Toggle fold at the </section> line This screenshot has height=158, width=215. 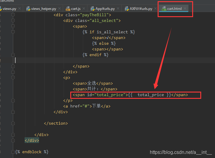[x=13, y=123]
